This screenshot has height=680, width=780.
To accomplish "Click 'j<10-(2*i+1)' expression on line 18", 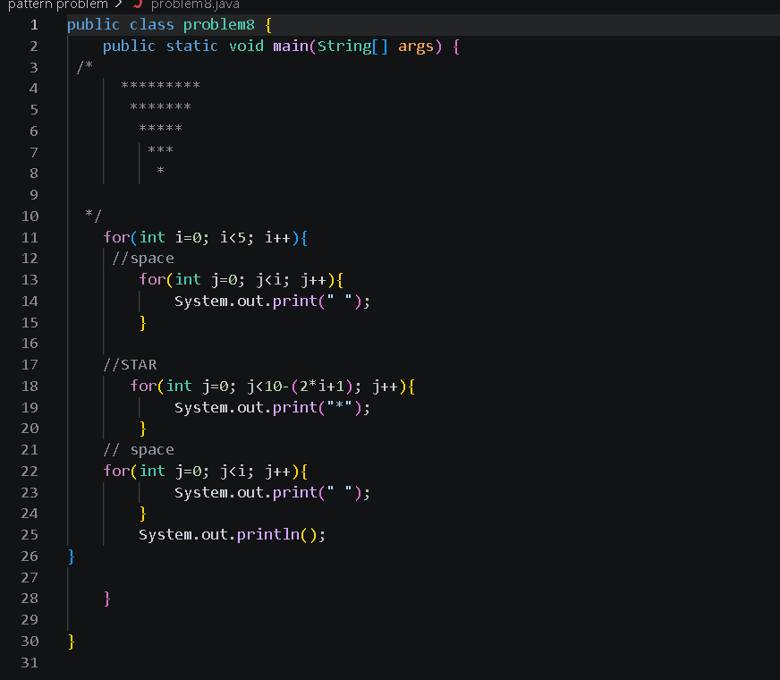I will [300, 387].
